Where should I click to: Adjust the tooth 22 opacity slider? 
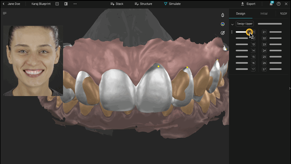275,38
